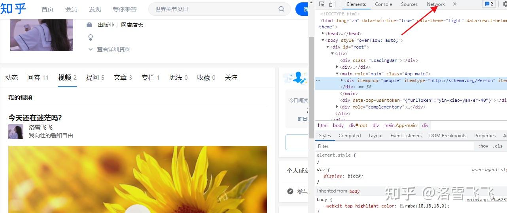The height and width of the screenshot is (213, 507).
Task: Click the display: block declaration
Action: pos(343,176)
